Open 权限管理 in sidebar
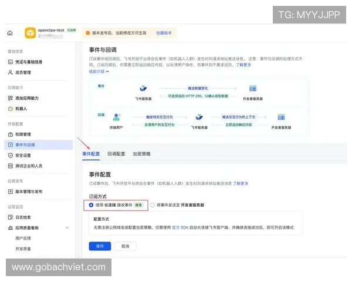 (23, 135)
